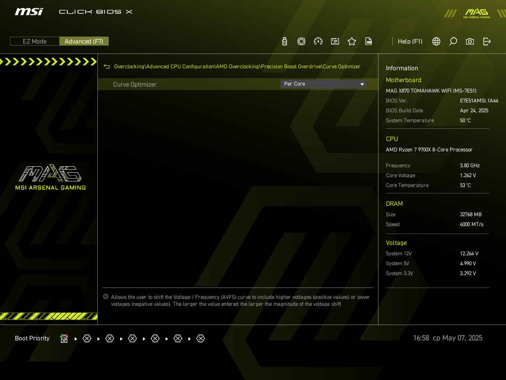Image resolution: width=506 pixels, height=380 pixels.
Task: Click the Core Voltage 1.262 V value
Action: (x=468, y=176)
